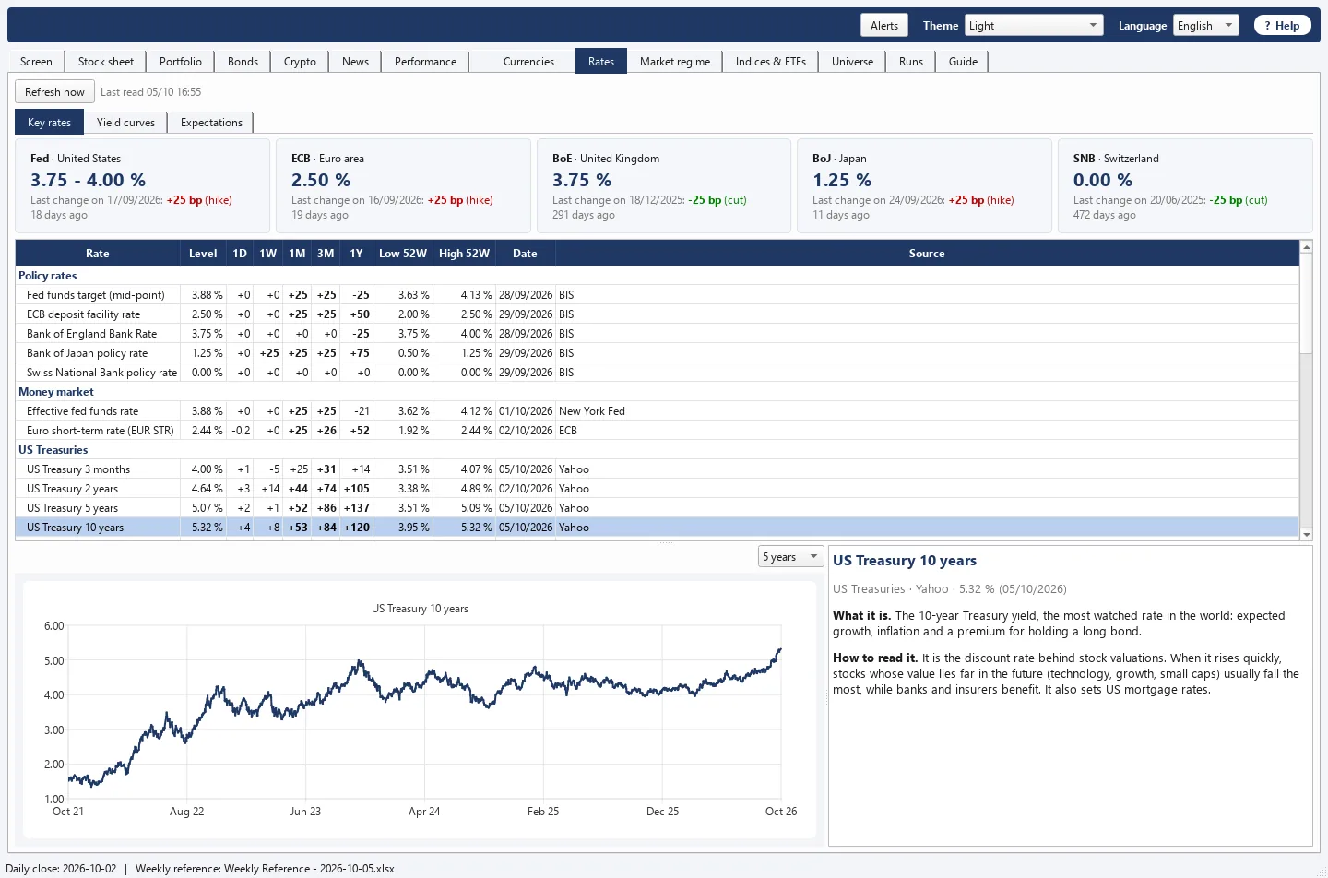Open the Universe tab
1328x878 pixels.
click(852, 62)
